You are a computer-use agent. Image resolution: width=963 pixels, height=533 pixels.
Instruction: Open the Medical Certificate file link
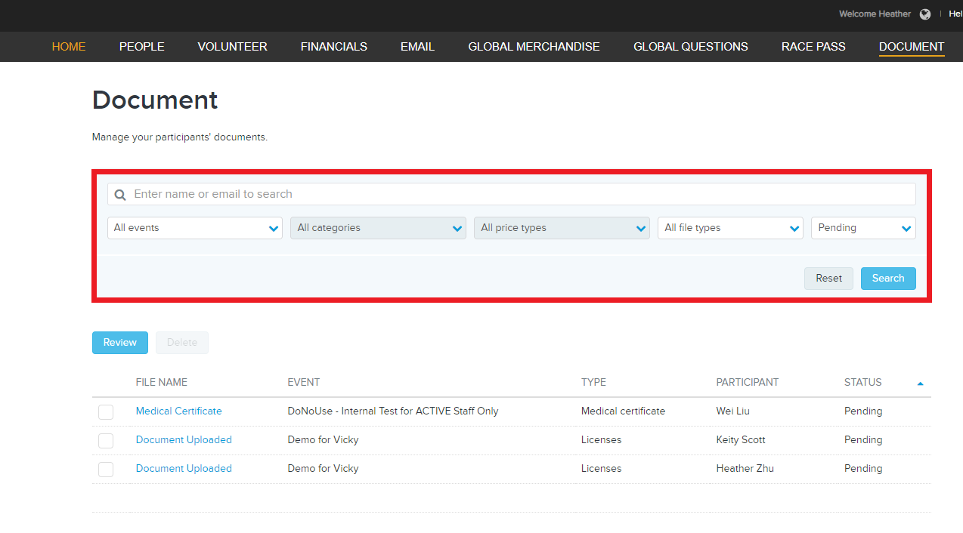pyautogui.click(x=179, y=411)
